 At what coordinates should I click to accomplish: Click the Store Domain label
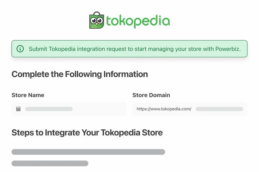[151, 95]
